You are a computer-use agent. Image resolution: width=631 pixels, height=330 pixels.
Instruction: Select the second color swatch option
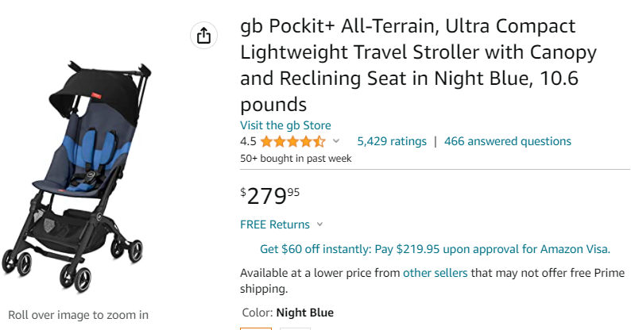pos(295,328)
